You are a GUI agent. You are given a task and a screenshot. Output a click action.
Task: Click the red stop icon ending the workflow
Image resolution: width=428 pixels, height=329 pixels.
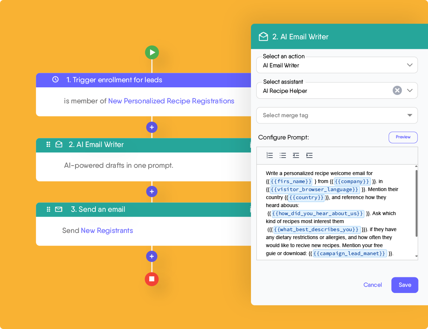point(152,279)
